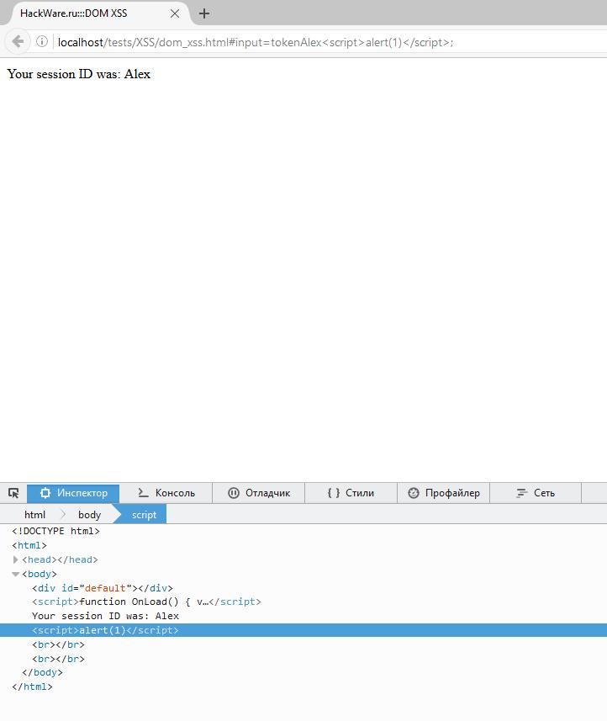Open the Профайлер tab
This screenshot has width=607, height=721.
pos(443,493)
